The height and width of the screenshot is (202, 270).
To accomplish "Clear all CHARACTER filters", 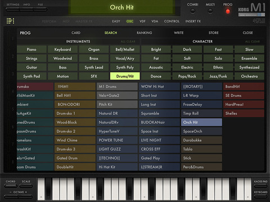I will point(253,42).
